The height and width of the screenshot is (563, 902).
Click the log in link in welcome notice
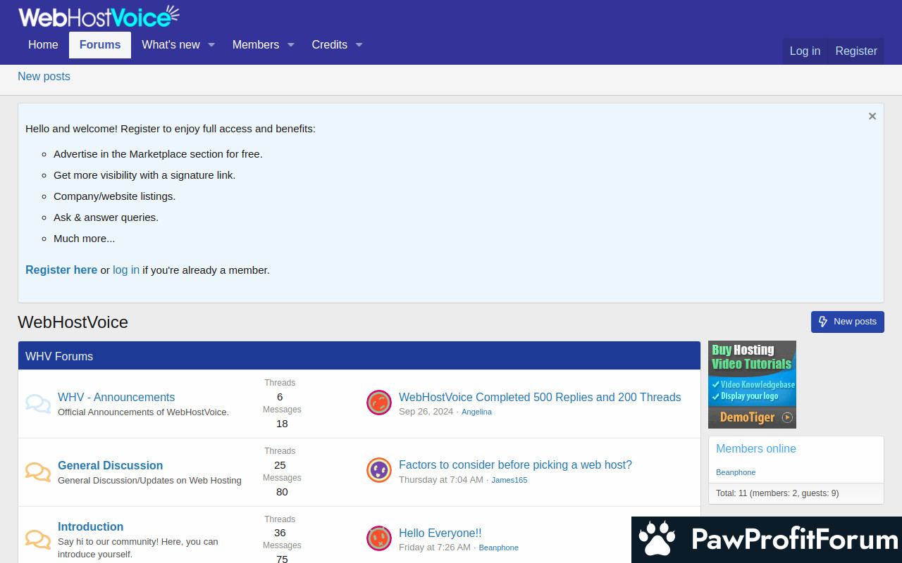click(126, 270)
